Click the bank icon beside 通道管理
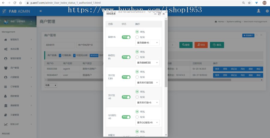270x138 pixels. point(6,106)
